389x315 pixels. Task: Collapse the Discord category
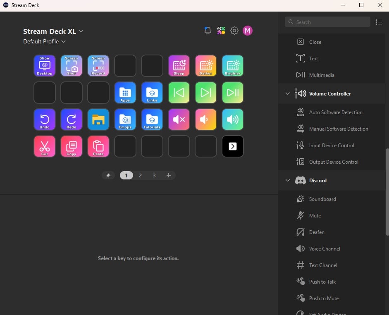pos(288,181)
